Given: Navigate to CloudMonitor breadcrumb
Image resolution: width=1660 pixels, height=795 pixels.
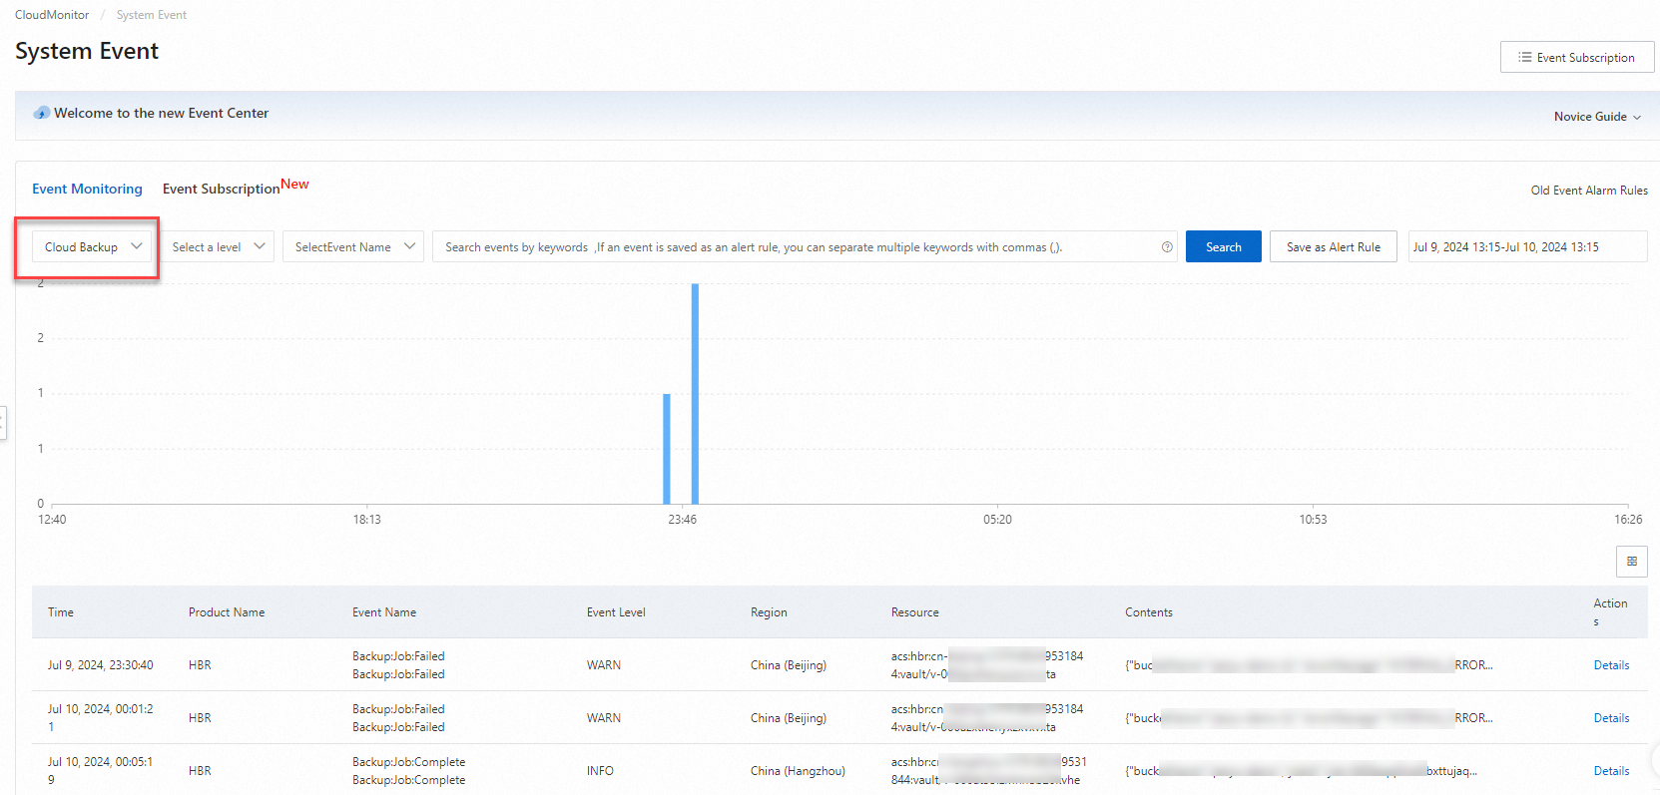Looking at the screenshot, I should tap(52, 15).
